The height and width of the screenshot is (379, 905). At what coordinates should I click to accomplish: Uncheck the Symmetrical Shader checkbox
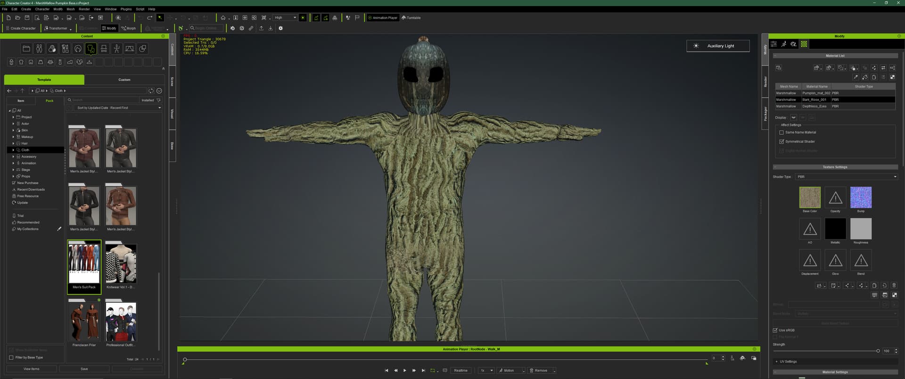tap(782, 141)
